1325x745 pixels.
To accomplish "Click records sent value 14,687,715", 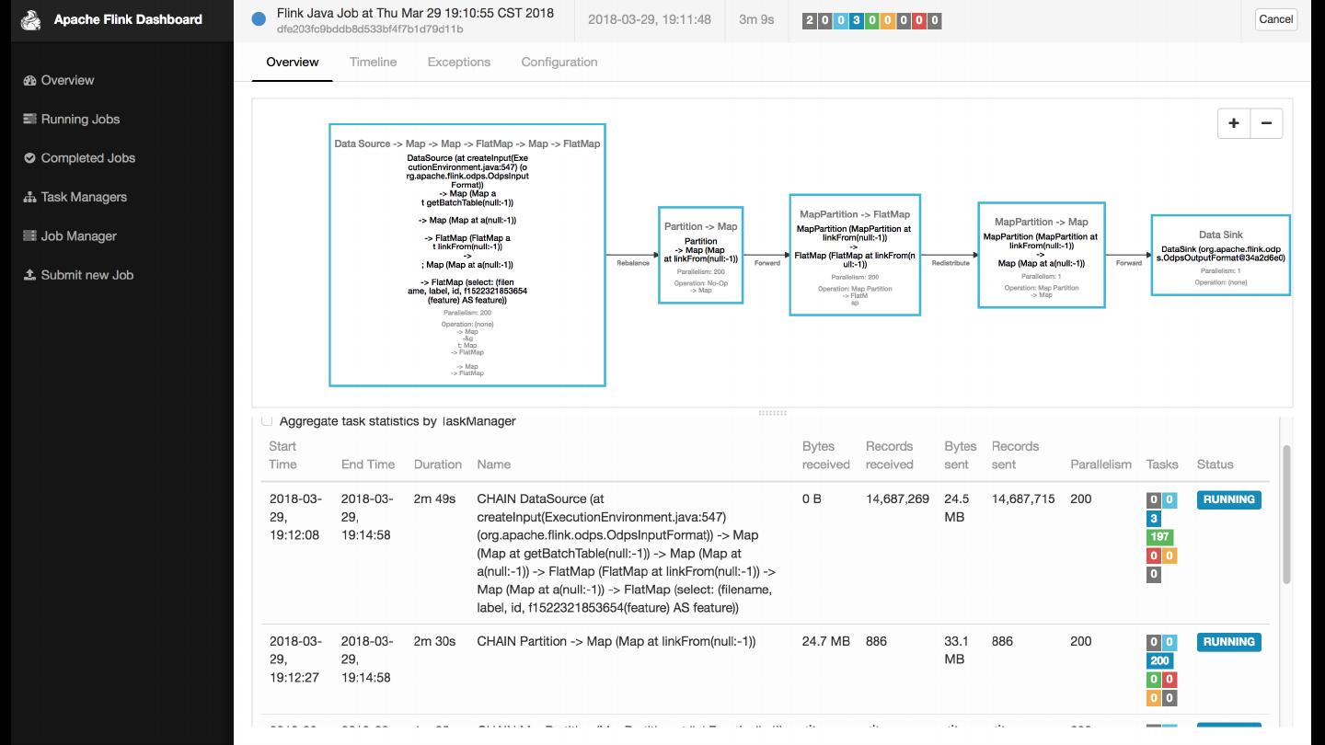I will [x=1023, y=499].
